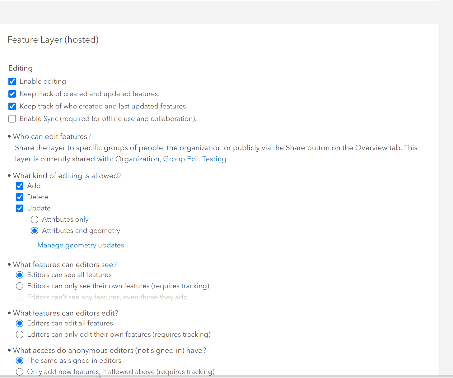Image resolution: width=453 pixels, height=378 pixels.
Task: Uncheck the Update editing capability
Action: (20, 208)
